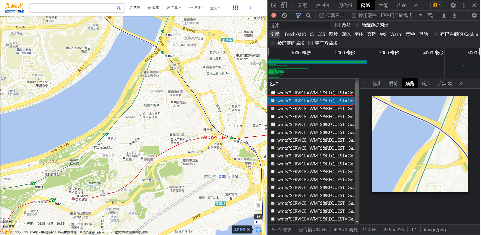Open DevTools kebab menu
Screen dimensions: 481x235
(464, 5)
